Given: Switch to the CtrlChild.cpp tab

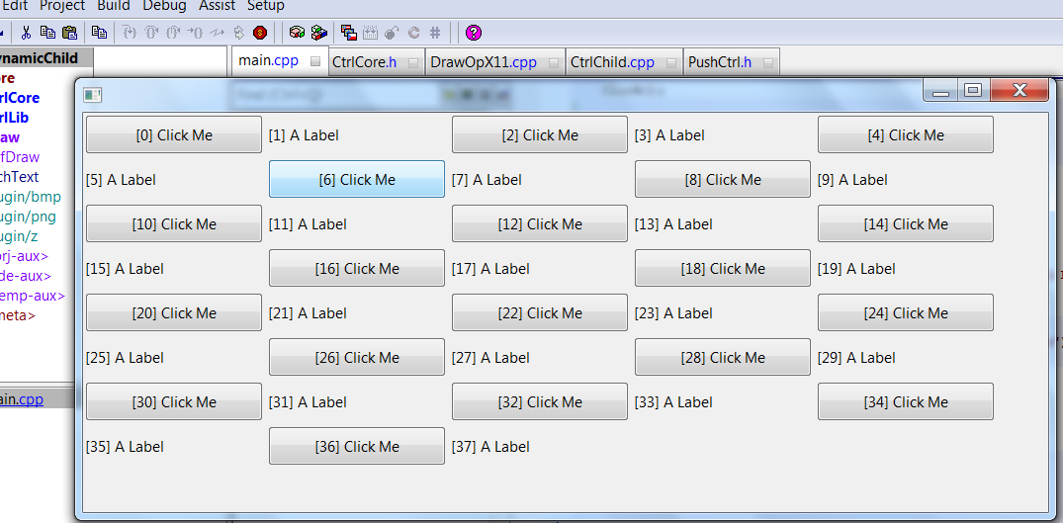Looking at the screenshot, I should pos(612,62).
